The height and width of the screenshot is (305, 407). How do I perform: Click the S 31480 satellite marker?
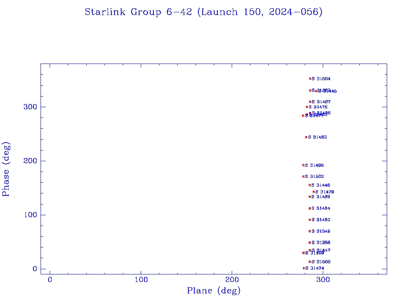[x=310, y=220]
